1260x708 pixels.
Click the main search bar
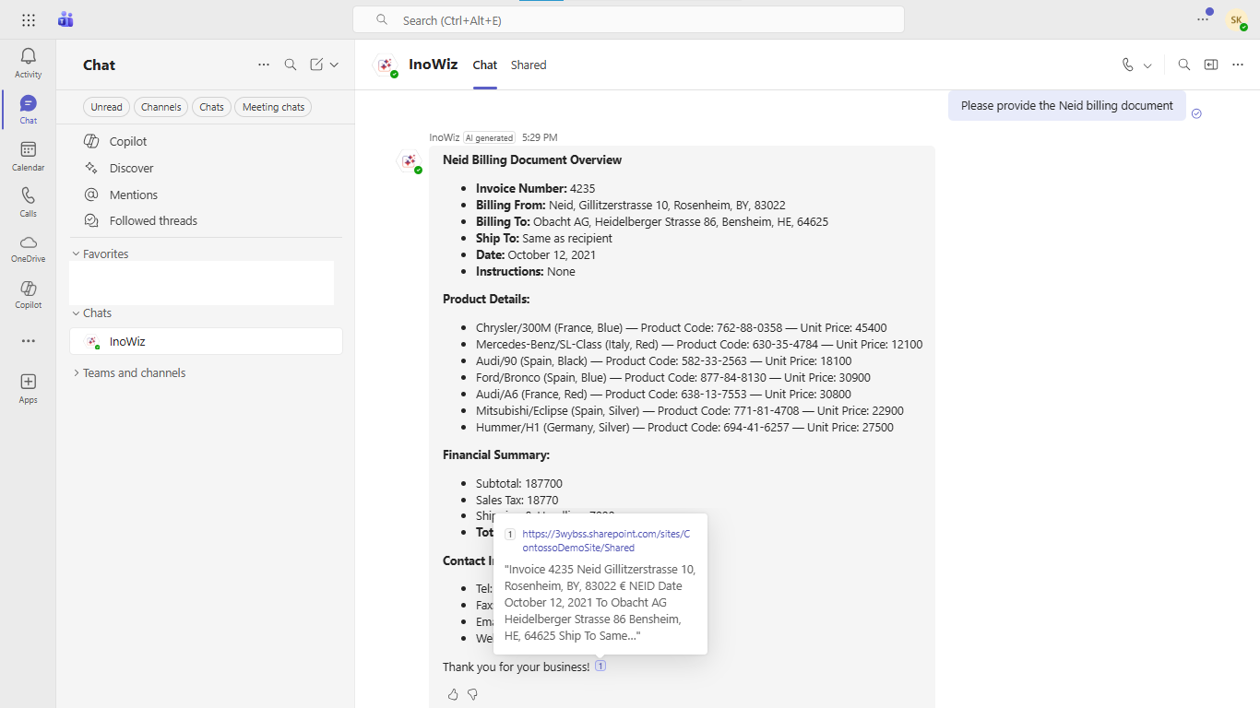[x=628, y=18]
